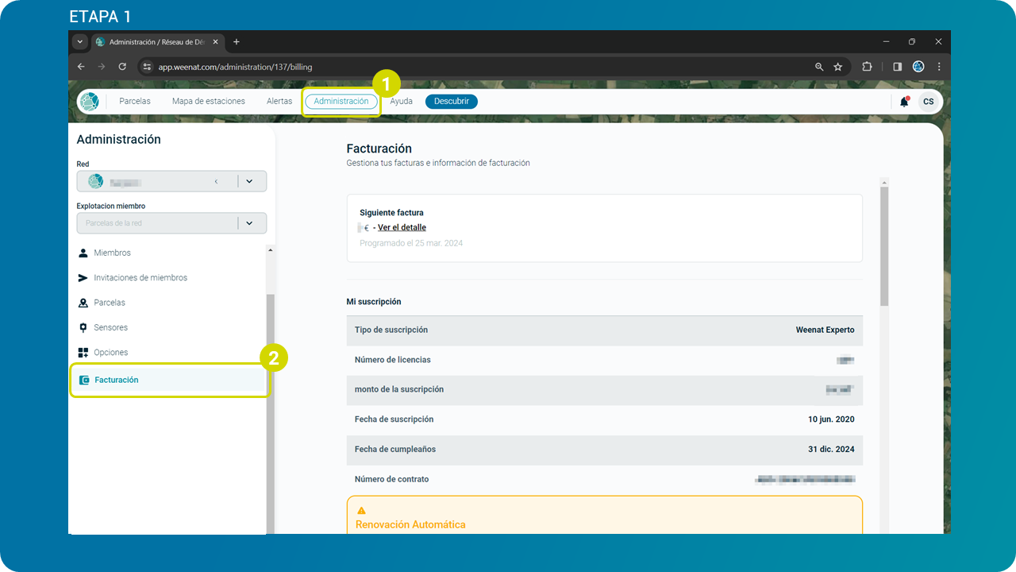1016x572 pixels.
Task: Click the site information icon in address bar
Action: (147, 67)
